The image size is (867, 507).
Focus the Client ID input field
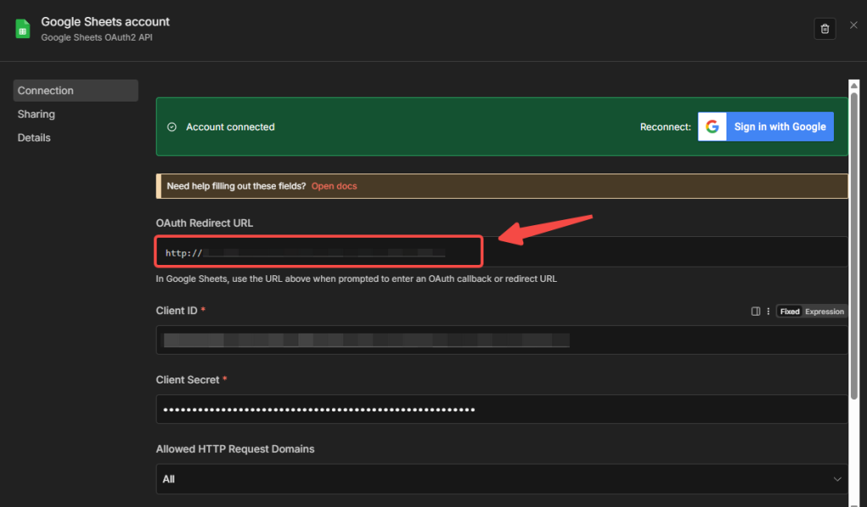501,340
